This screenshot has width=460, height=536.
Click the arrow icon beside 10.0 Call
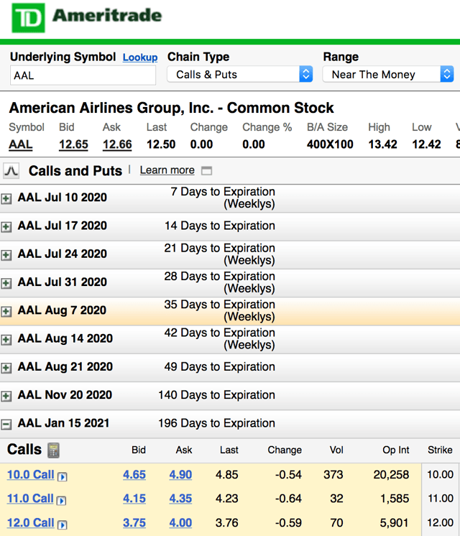(x=63, y=476)
